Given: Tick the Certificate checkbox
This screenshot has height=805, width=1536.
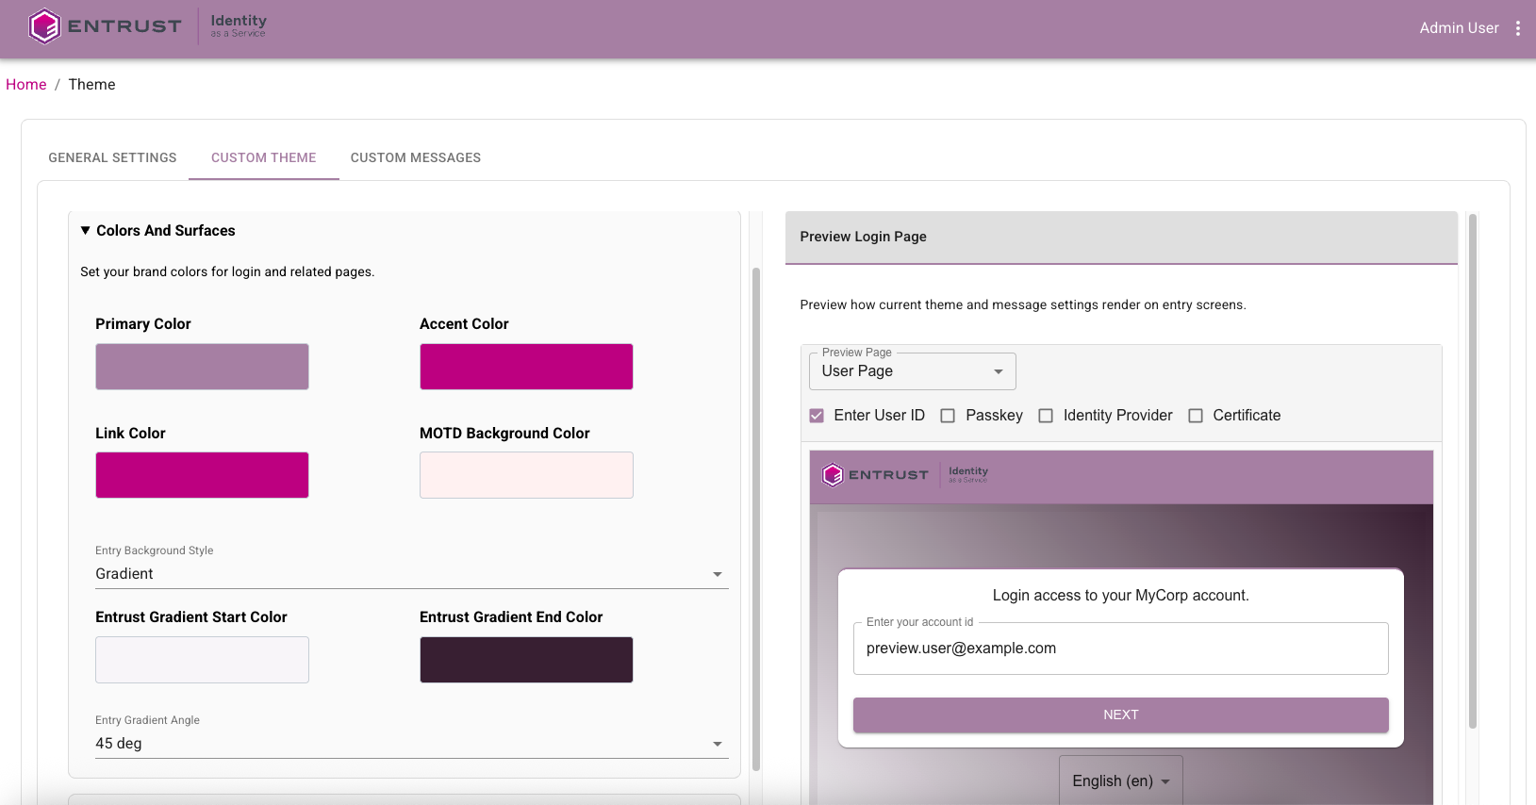Looking at the screenshot, I should point(1196,416).
